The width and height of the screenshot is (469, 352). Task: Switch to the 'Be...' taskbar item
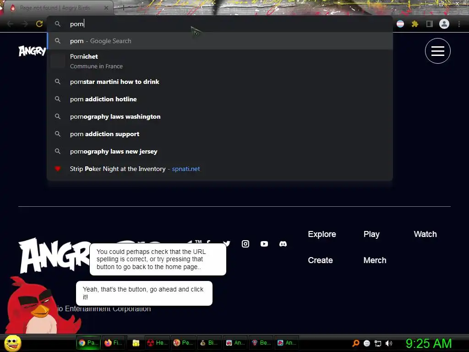click(261, 343)
